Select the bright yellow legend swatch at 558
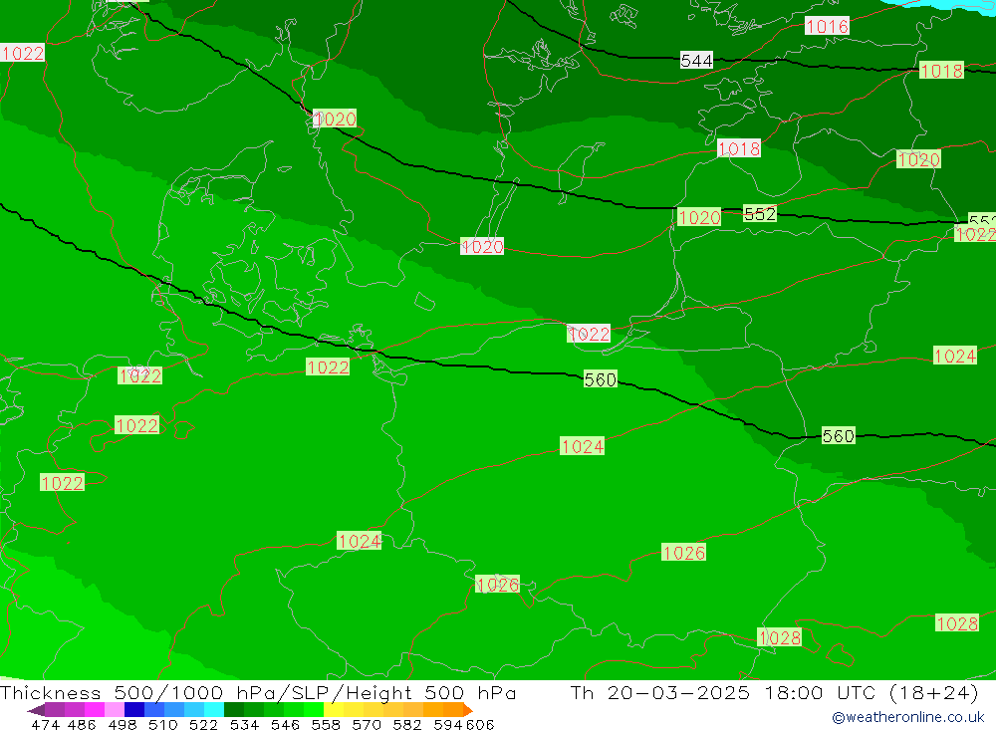The width and height of the screenshot is (996, 730). click(x=333, y=710)
